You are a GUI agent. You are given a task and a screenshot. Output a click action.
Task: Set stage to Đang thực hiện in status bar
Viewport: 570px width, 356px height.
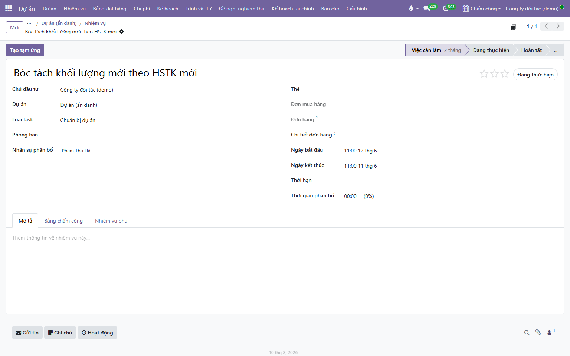tap(491, 50)
